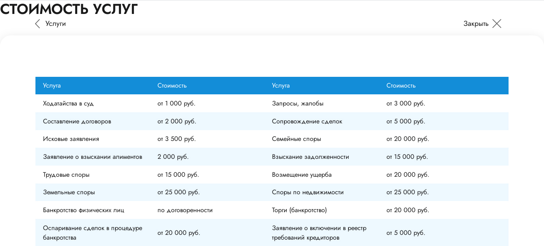Click the Исковые заявления service entry
The width and height of the screenshot is (544, 246).
coord(71,139)
